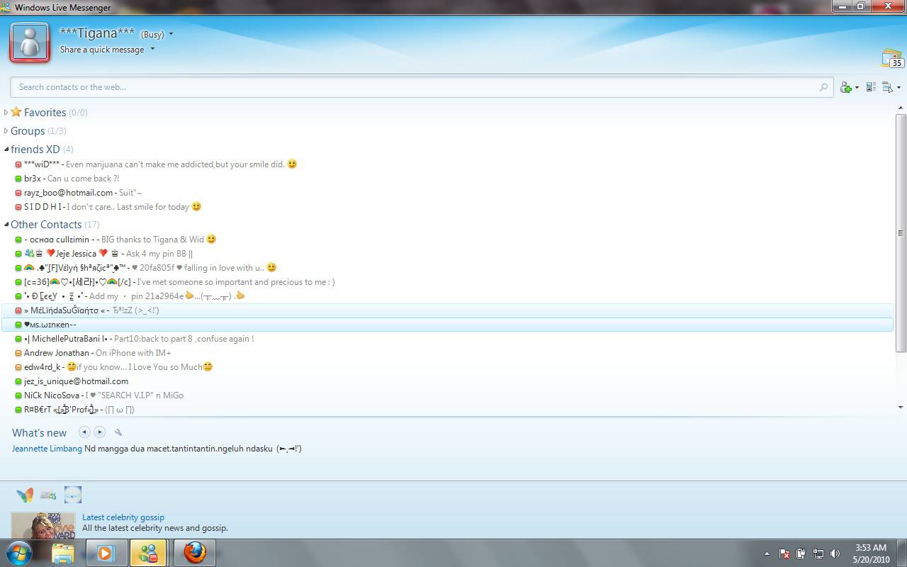The height and width of the screenshot is (567, 907).
Task: Click the What's new heading
Action: pyautogui.click(x=39, y=433)
